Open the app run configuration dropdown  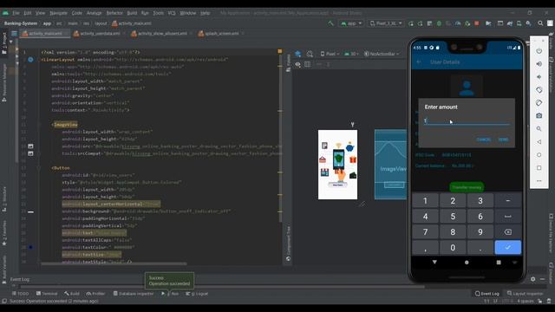tap(351, 23)
